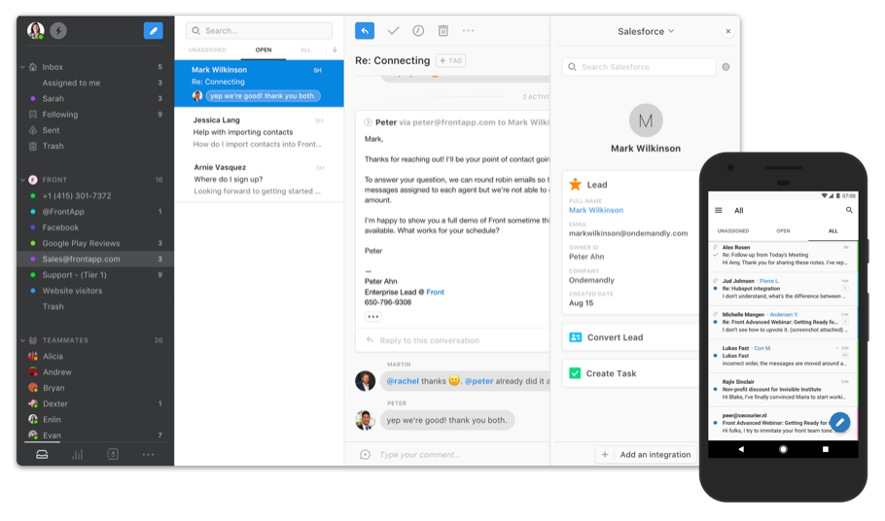Tap the phone search magnifier icon
The image size is (885, 521).
(x=849, y=210)
